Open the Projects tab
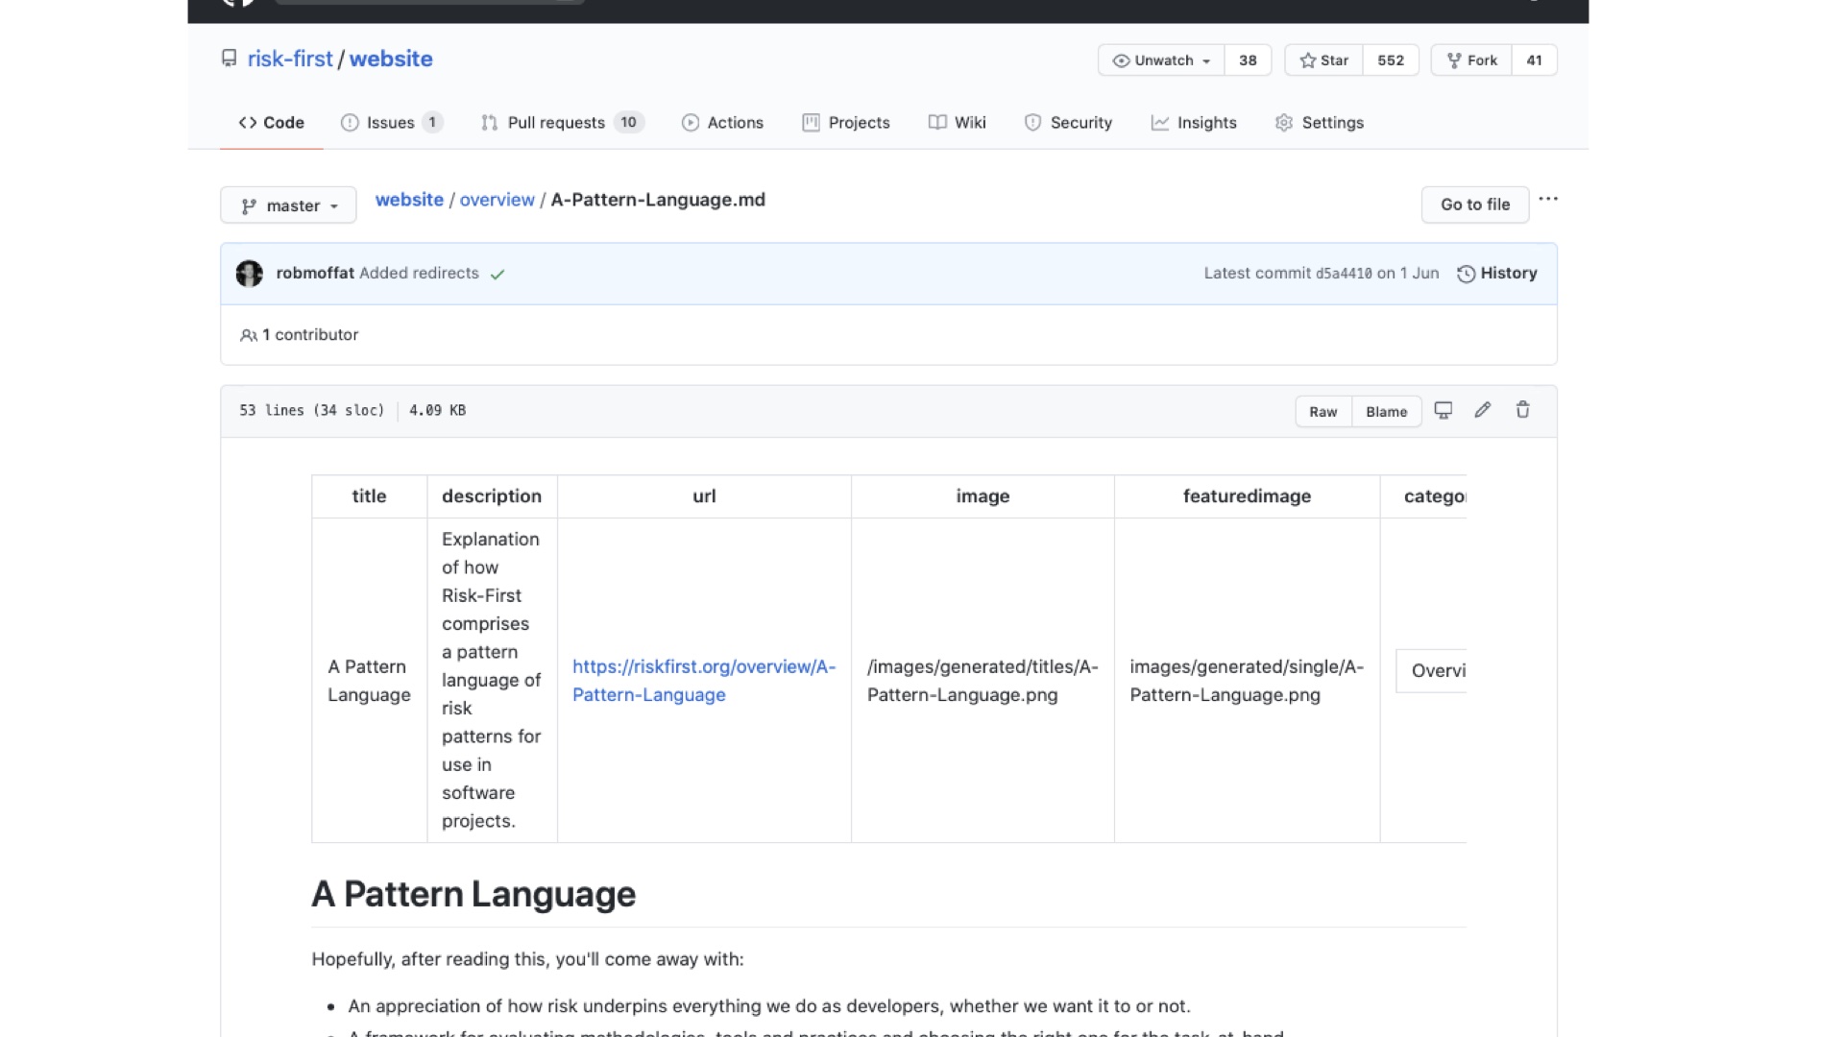1844x1037 pixels. [x=846, y=123]
